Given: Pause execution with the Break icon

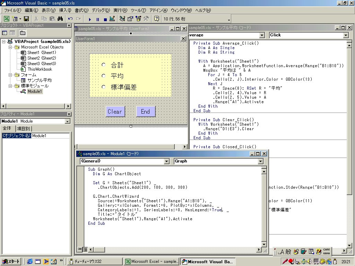Looking at the screenshot, I should pyautogui.click(x=97, y=19).
